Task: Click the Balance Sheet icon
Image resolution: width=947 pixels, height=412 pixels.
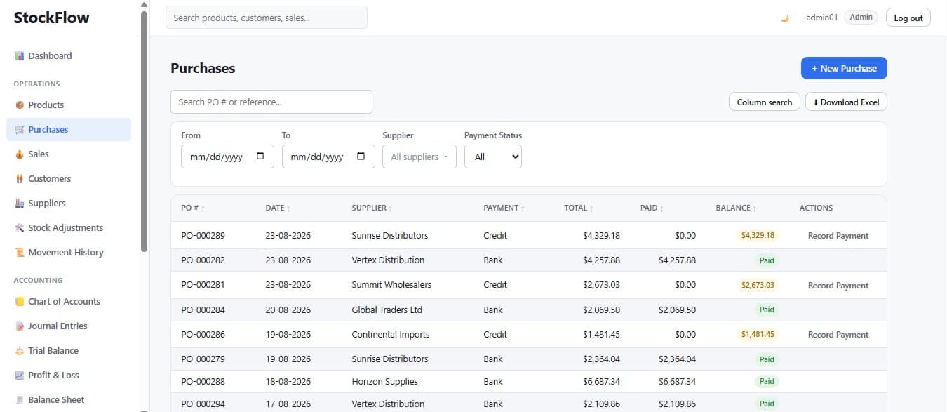Action: (20, 400)
